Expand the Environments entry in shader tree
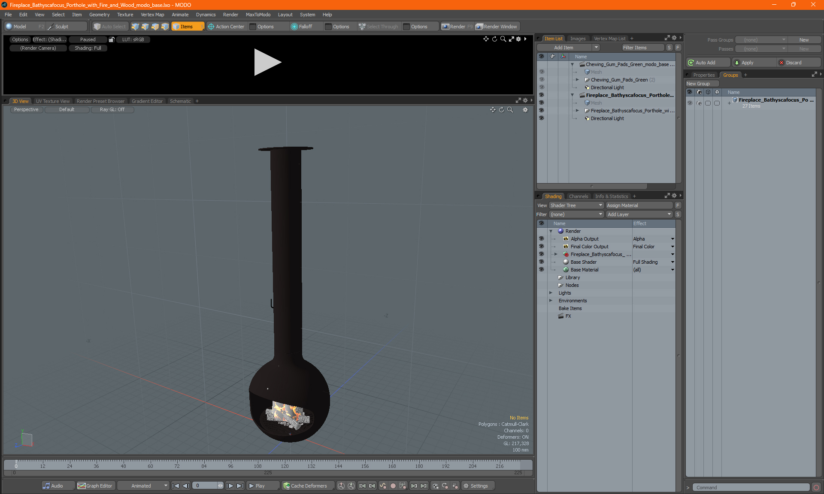824x494 pixels. pos(551,301)
